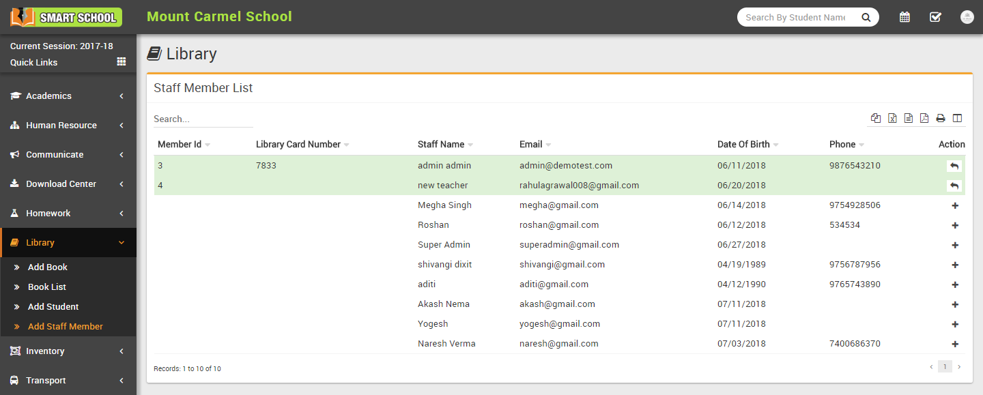Image resolution: width=983 pixels, height=395 pixels.
Task: Open the Quick Links grid icon
Action: click(x=122, y=61)
